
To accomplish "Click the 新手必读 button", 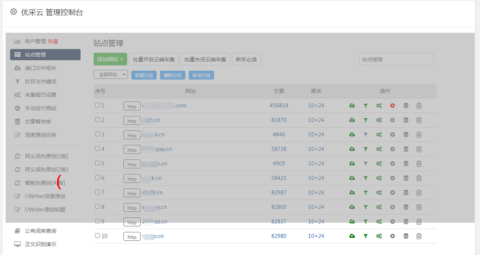I will 246,59.
